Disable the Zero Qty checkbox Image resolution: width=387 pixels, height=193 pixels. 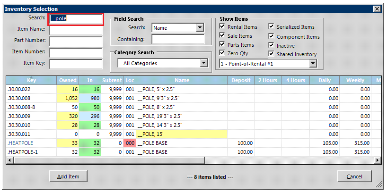pos(222,54)
